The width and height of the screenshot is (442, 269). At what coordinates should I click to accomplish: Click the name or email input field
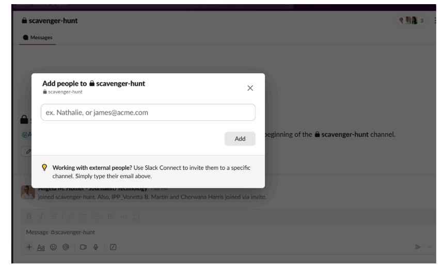coord(148,112)
